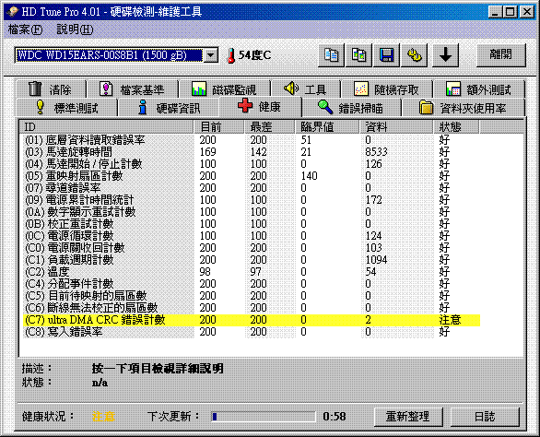Image resolution: width=540 pixels, height=437 pixels.
Task: Select row (03) 馬達旋轉時間
Action: 252,152
